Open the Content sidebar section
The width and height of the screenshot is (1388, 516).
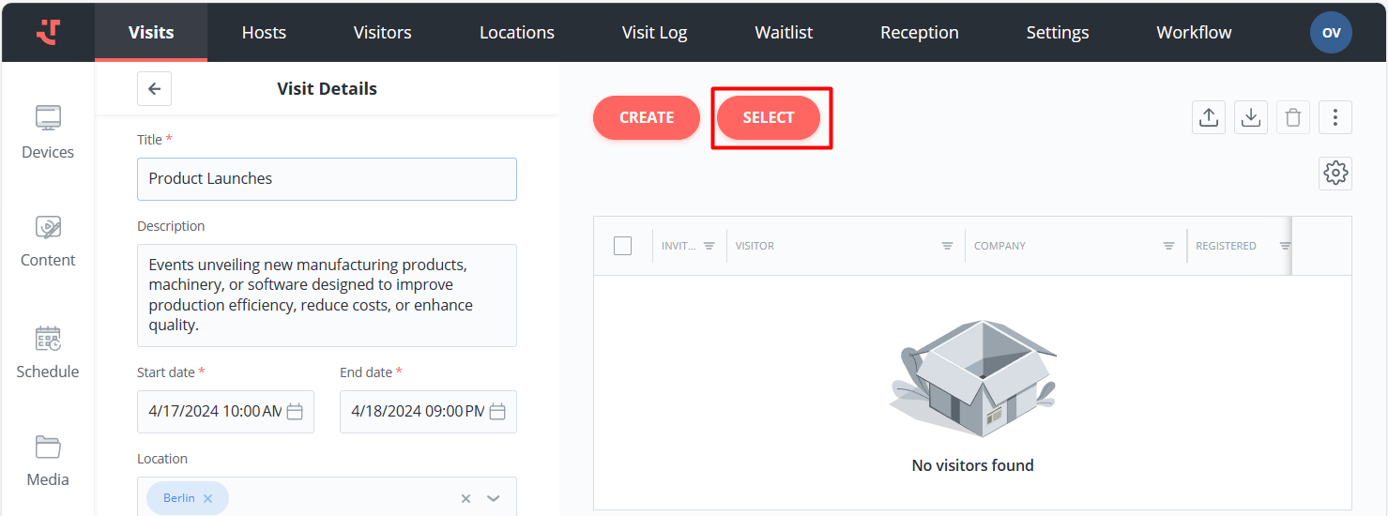click(x=48, y=240)
